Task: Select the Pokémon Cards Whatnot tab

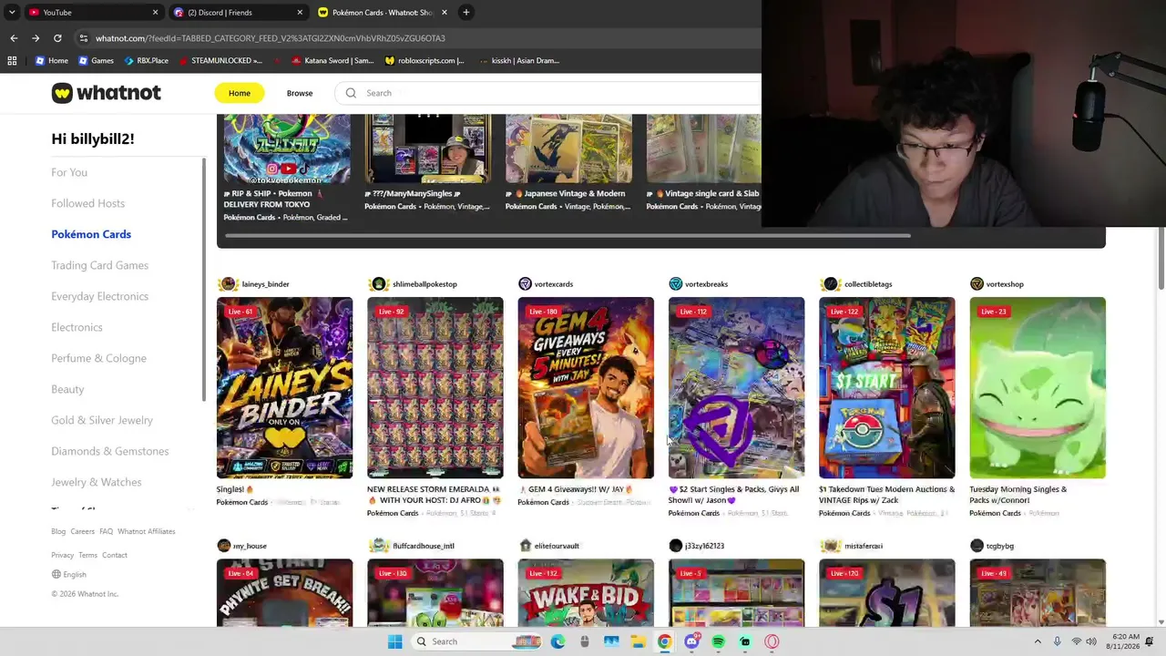Action: coord(383,13)
